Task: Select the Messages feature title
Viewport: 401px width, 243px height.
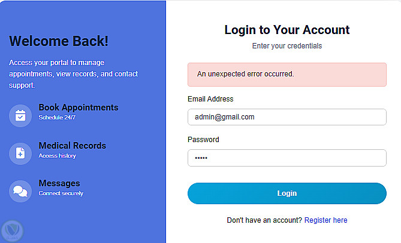Action: coord(59,183)
